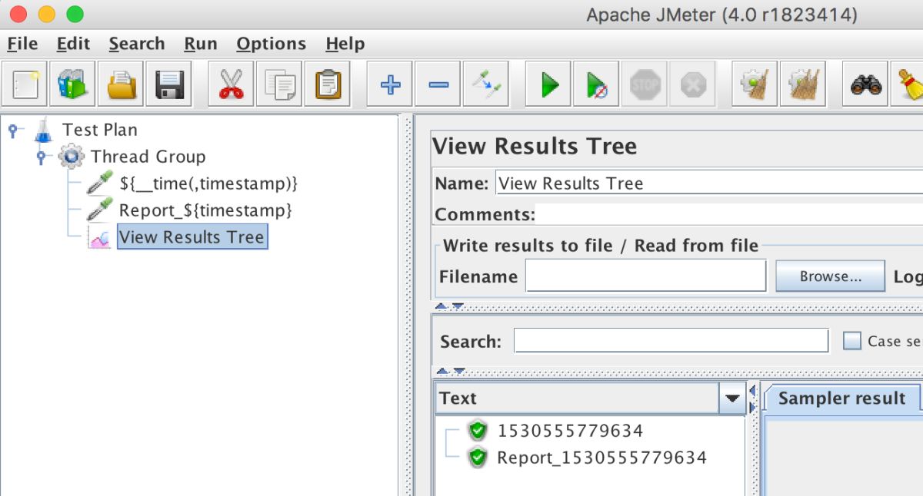
Task: Click the View Results Tree graph icon
Action: click(100, 238)
